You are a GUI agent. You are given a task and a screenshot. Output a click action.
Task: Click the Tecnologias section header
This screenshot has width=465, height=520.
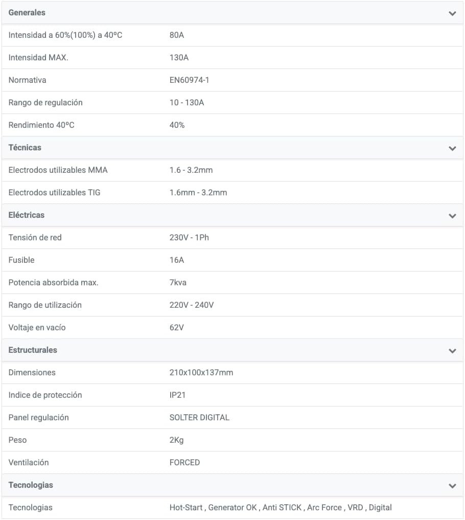click(x=232, y=485)
